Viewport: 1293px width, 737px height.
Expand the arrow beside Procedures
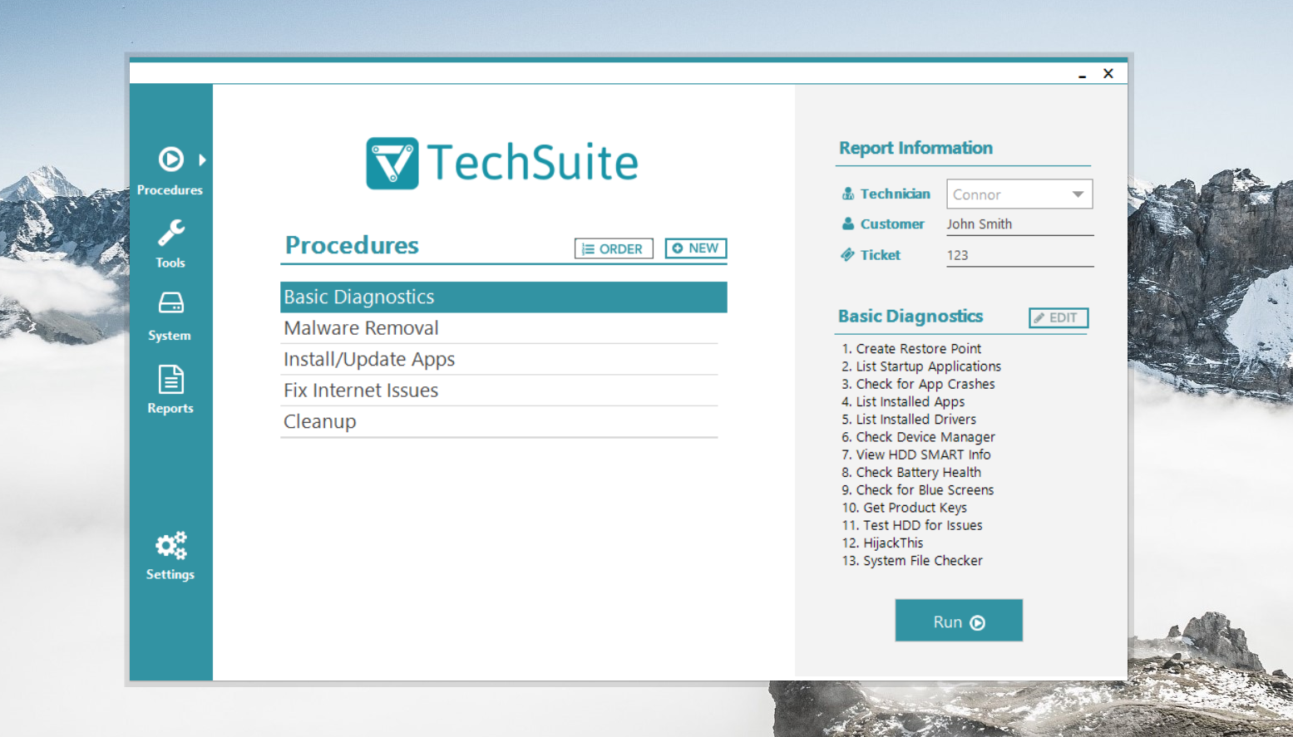click(202, 160)
